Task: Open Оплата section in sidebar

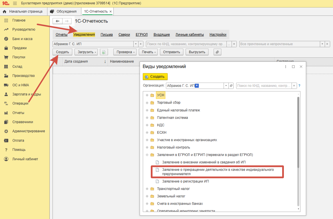Action: click(18, 140)
